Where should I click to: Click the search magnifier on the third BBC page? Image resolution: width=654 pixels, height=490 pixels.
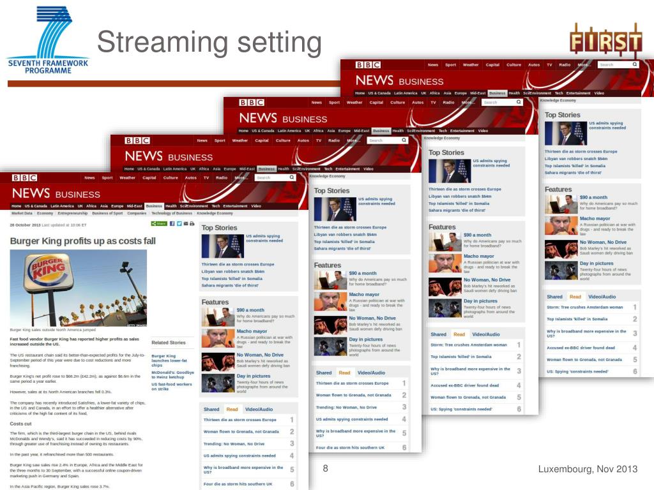519,102
